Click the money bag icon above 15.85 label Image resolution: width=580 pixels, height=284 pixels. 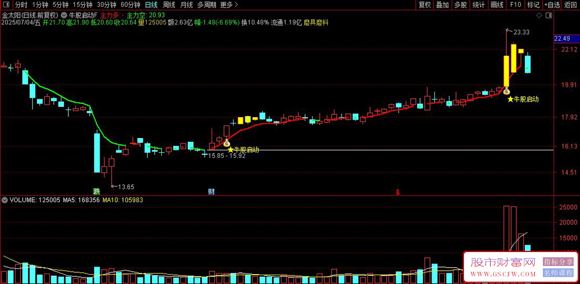point(226,142)
